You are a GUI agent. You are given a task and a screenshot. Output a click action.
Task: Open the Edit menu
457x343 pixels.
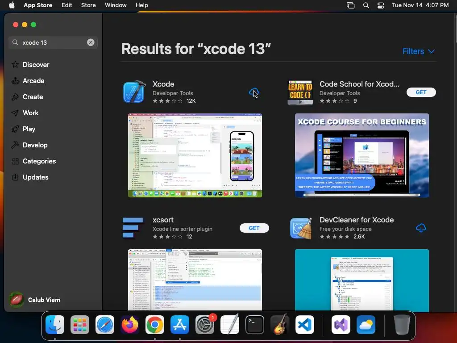pos(67,5)
